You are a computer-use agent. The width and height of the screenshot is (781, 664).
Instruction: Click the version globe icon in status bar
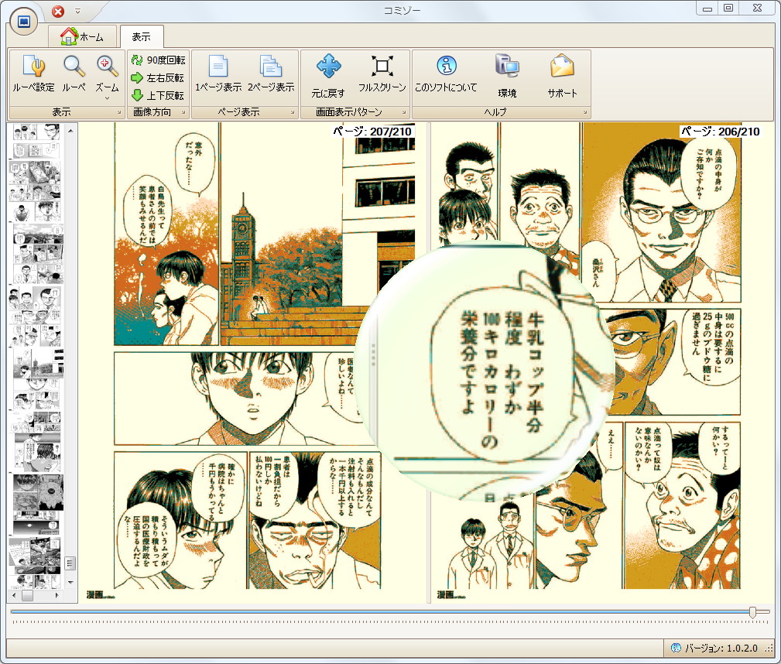[x=676, y=648]
